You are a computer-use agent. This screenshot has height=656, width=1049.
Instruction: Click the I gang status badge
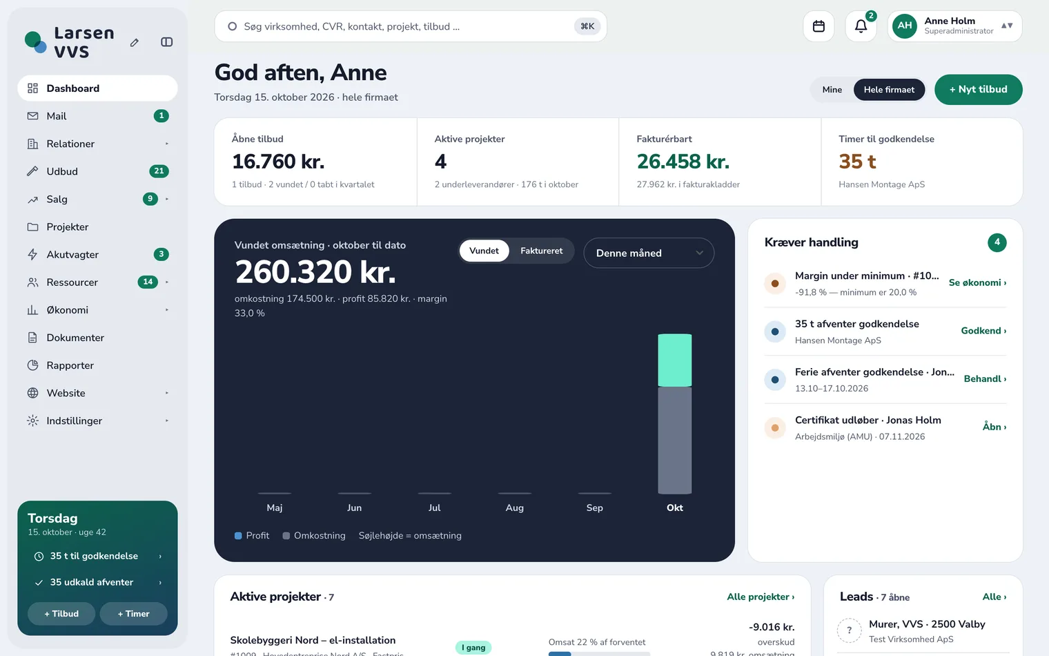[473, 648]
